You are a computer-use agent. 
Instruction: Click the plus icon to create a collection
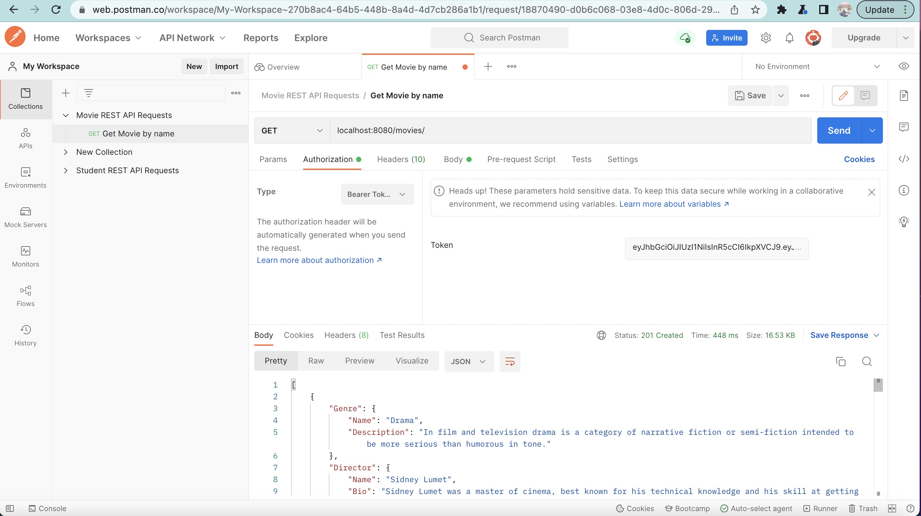point(65,93)
